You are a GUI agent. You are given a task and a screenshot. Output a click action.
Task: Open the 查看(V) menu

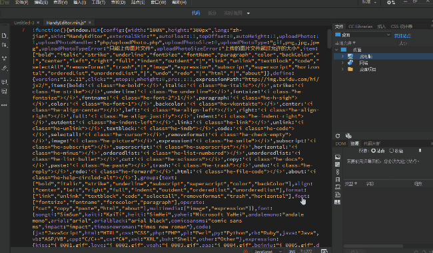pos(60,3)
